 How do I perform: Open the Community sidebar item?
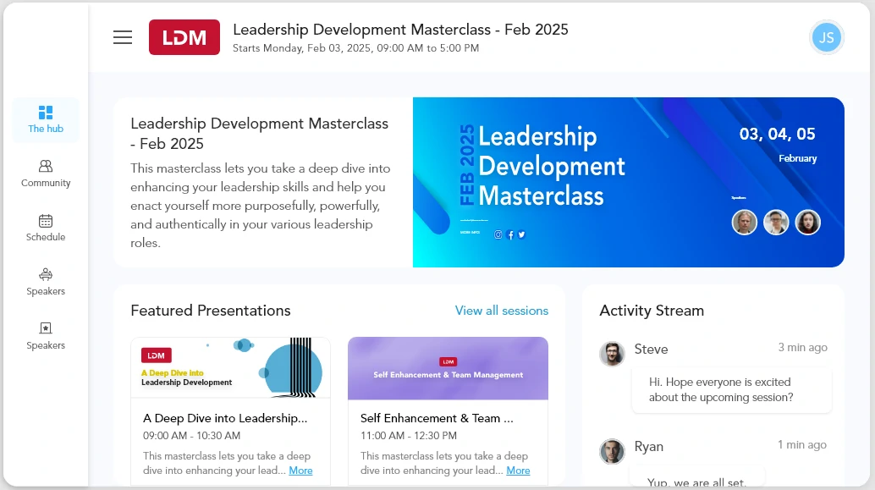click(46, 173)
